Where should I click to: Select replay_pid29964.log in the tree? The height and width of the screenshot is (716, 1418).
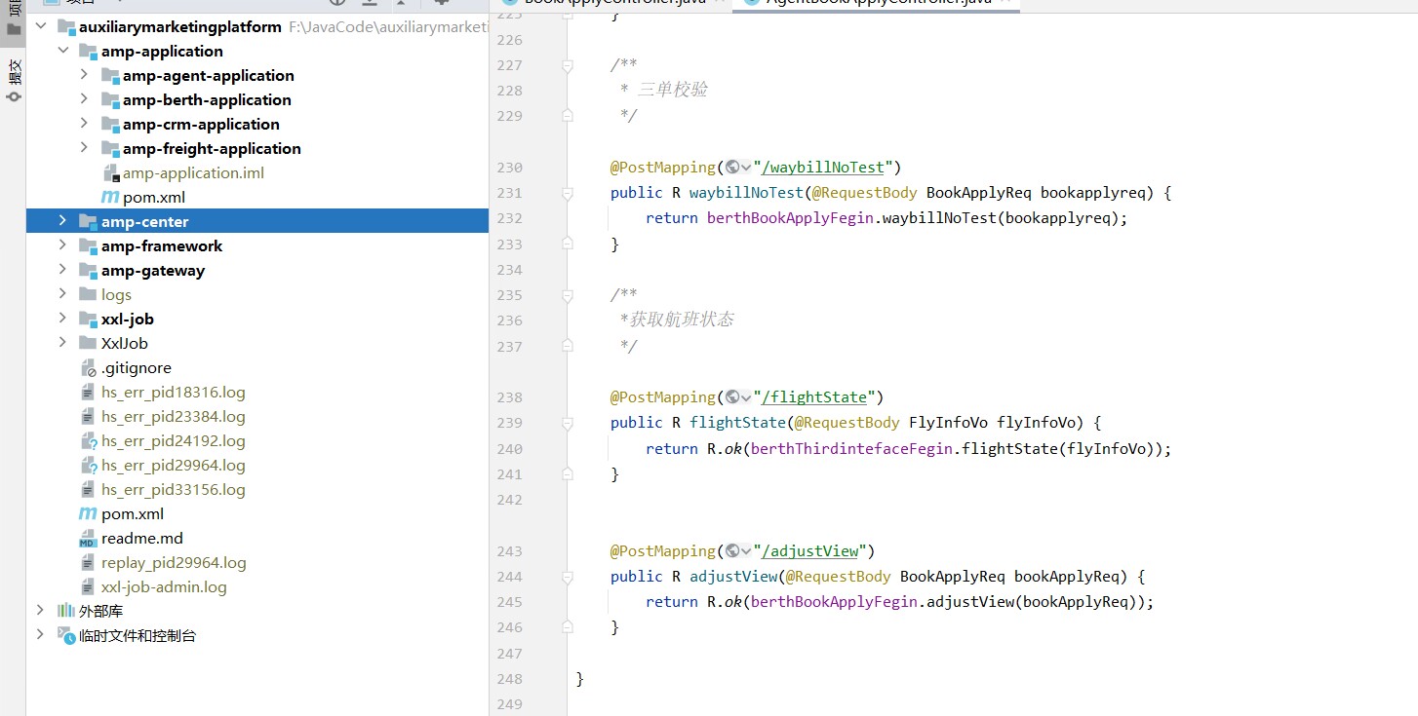click(174, 562)
